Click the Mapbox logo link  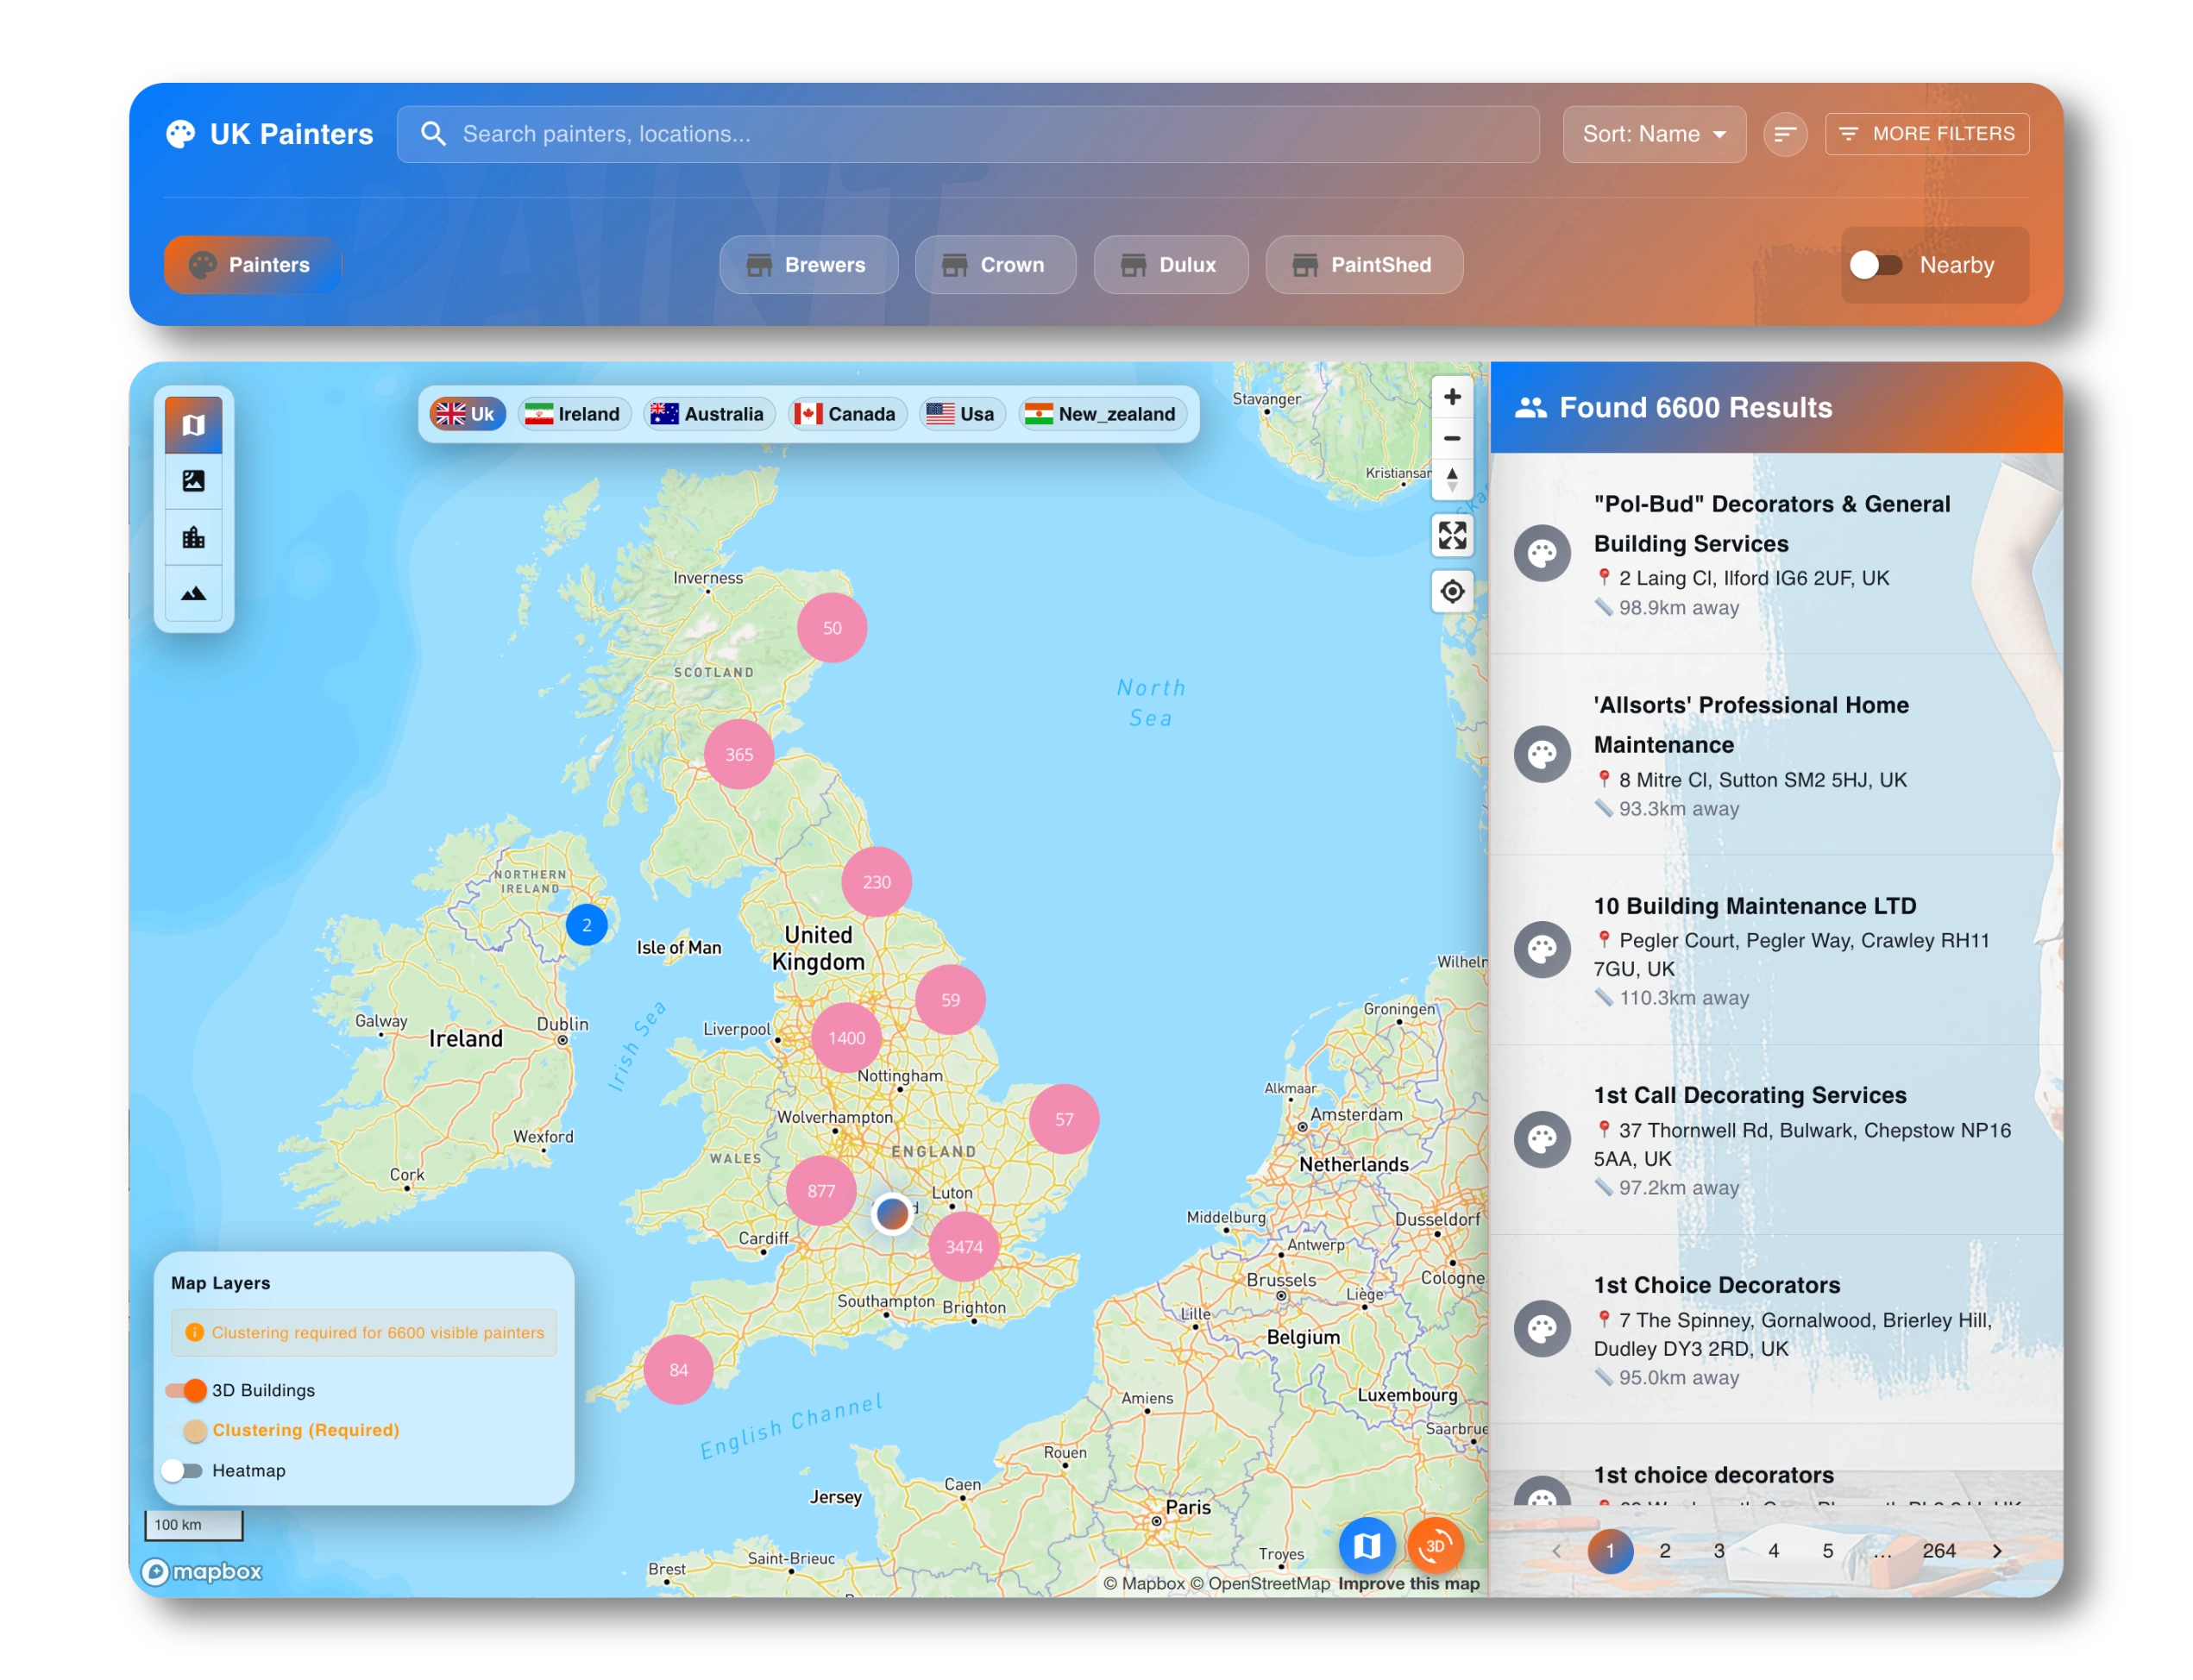(201, 1571)
